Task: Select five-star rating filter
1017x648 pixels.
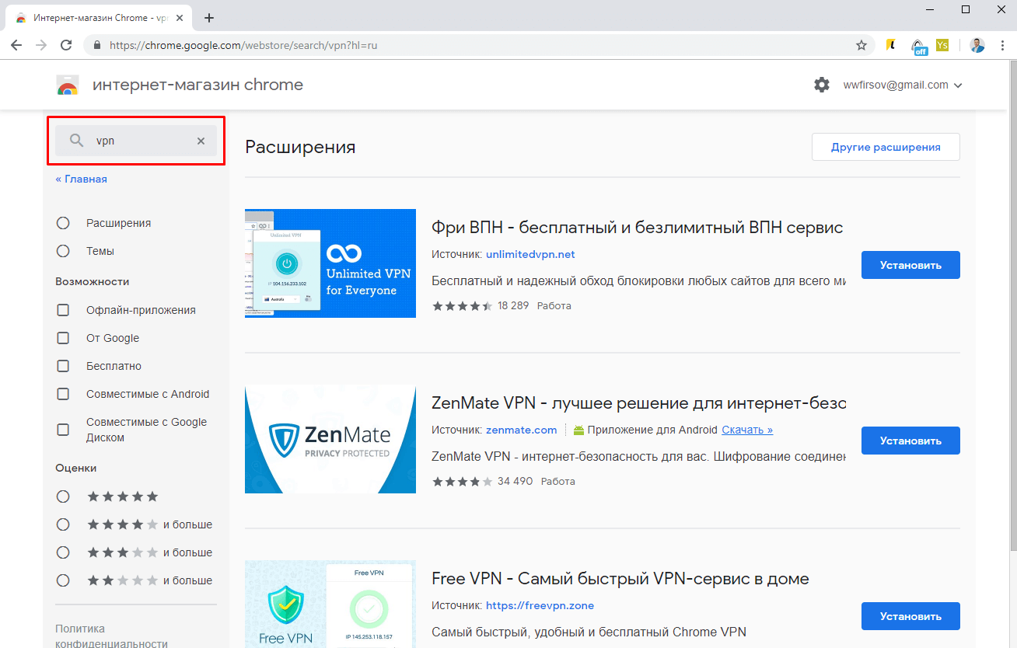Action: tap(64, 496)
